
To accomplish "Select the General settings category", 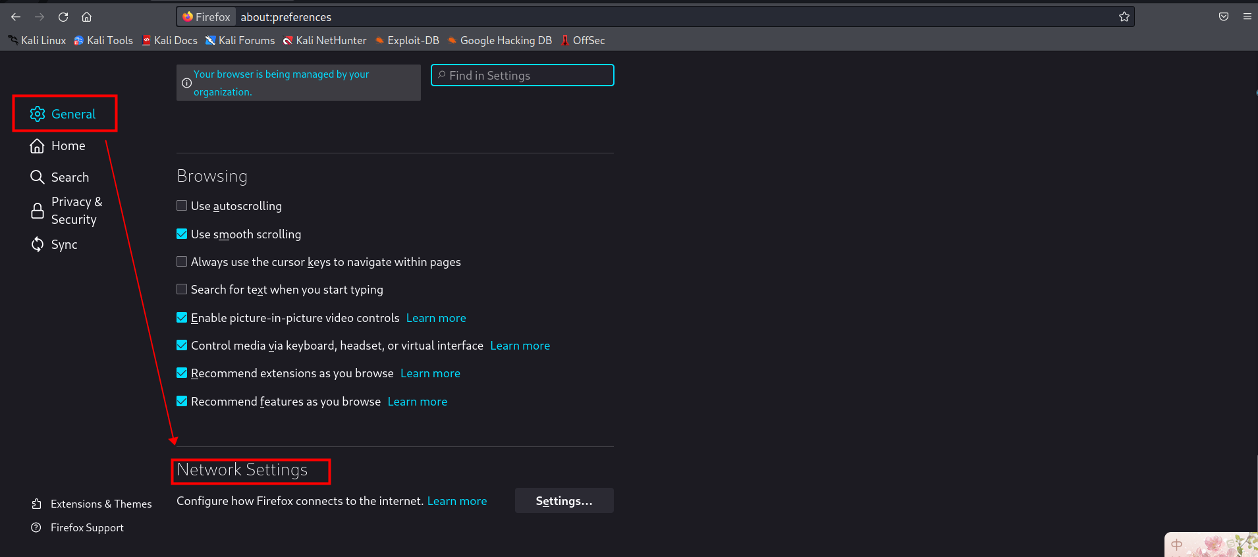I will (63, 114).
